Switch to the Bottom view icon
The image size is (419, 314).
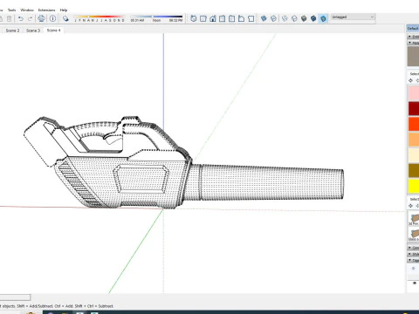251,18
